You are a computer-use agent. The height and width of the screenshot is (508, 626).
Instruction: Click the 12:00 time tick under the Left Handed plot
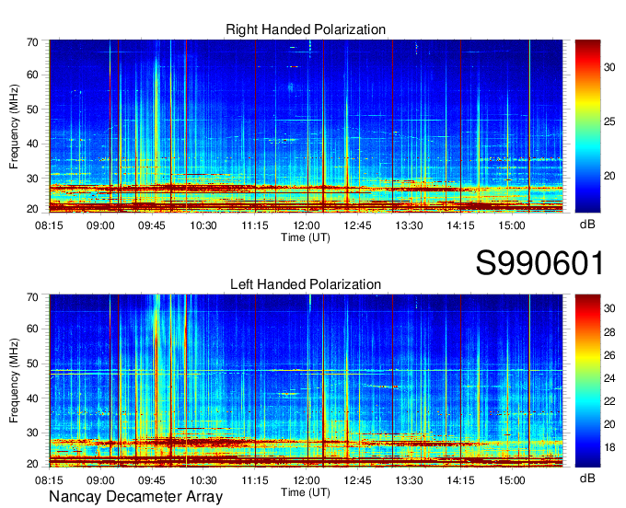pyautogui.click(x=307, y=480)
